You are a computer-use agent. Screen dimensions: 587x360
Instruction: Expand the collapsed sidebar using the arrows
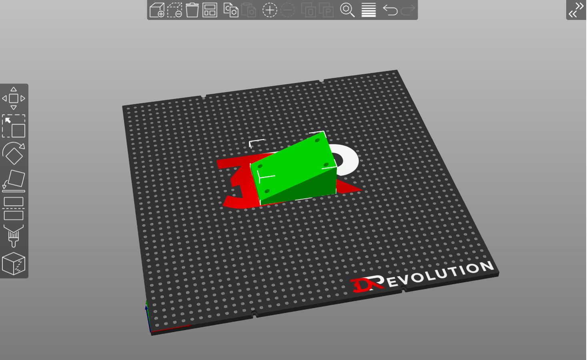576,10
